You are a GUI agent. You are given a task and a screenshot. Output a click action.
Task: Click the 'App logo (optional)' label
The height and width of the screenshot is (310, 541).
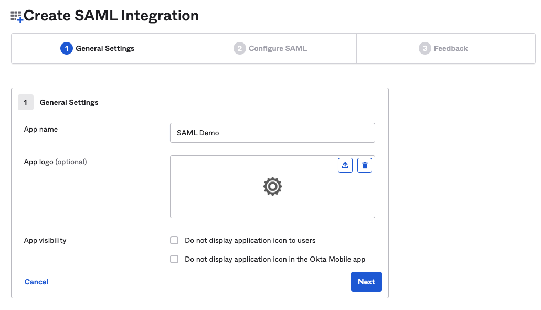click(55, 162)
